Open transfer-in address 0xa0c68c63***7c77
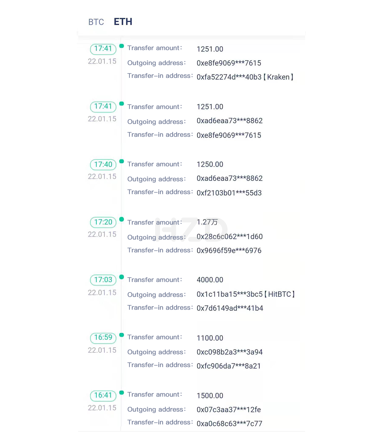The height and width of the screenshot is (435, 383). (x=229, y=423)
